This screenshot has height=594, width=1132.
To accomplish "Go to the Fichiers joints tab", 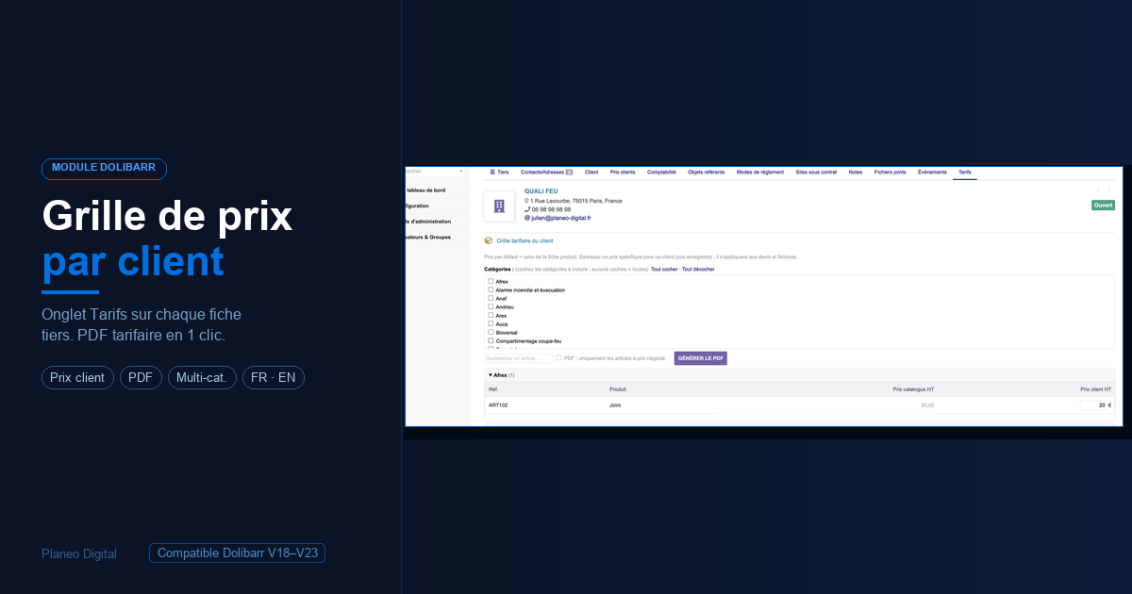I will point(890,173).
